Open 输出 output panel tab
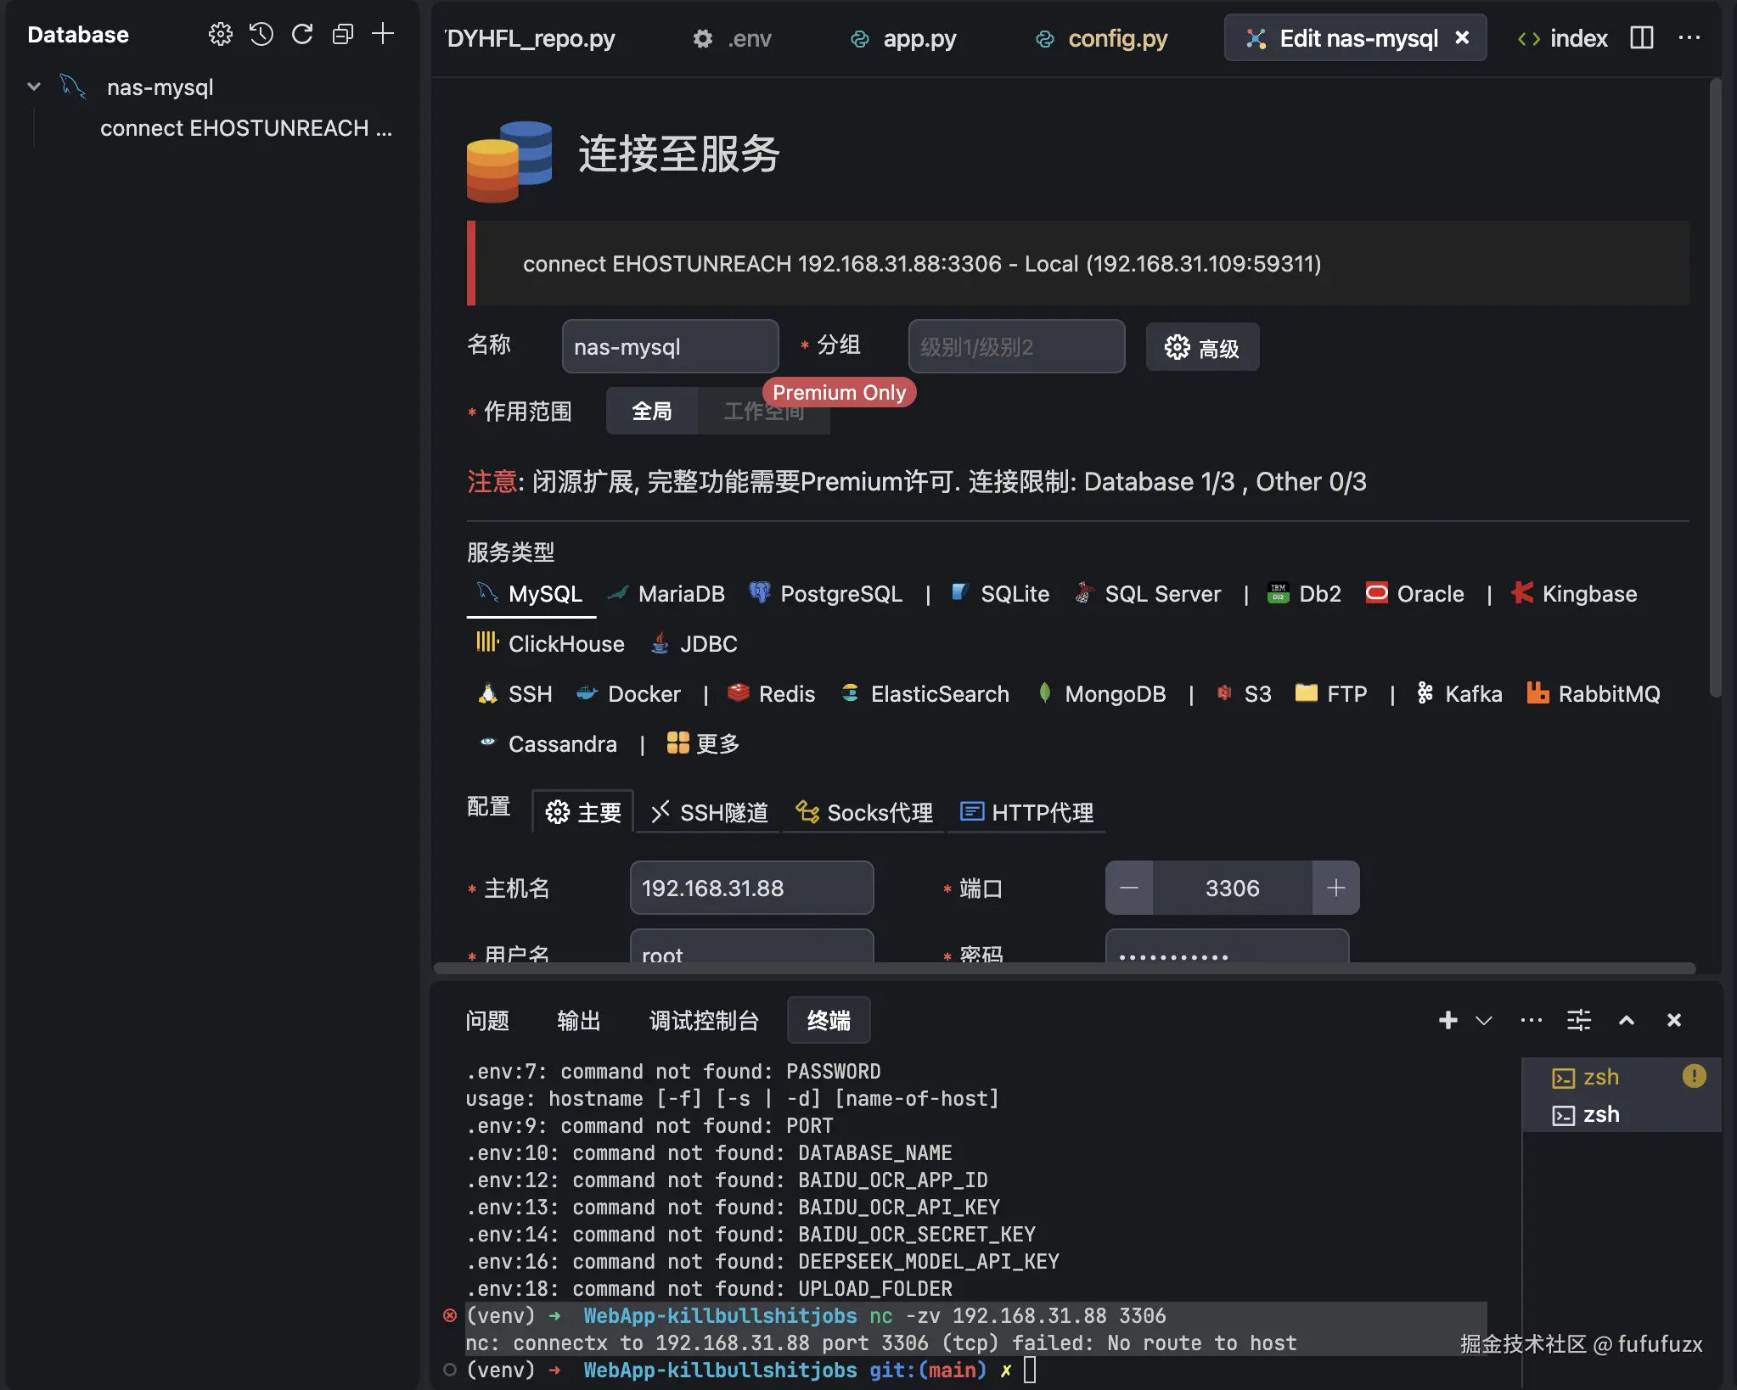Image resolution: width=1737 pixels, height=1390 pixels. point(579,1020)
